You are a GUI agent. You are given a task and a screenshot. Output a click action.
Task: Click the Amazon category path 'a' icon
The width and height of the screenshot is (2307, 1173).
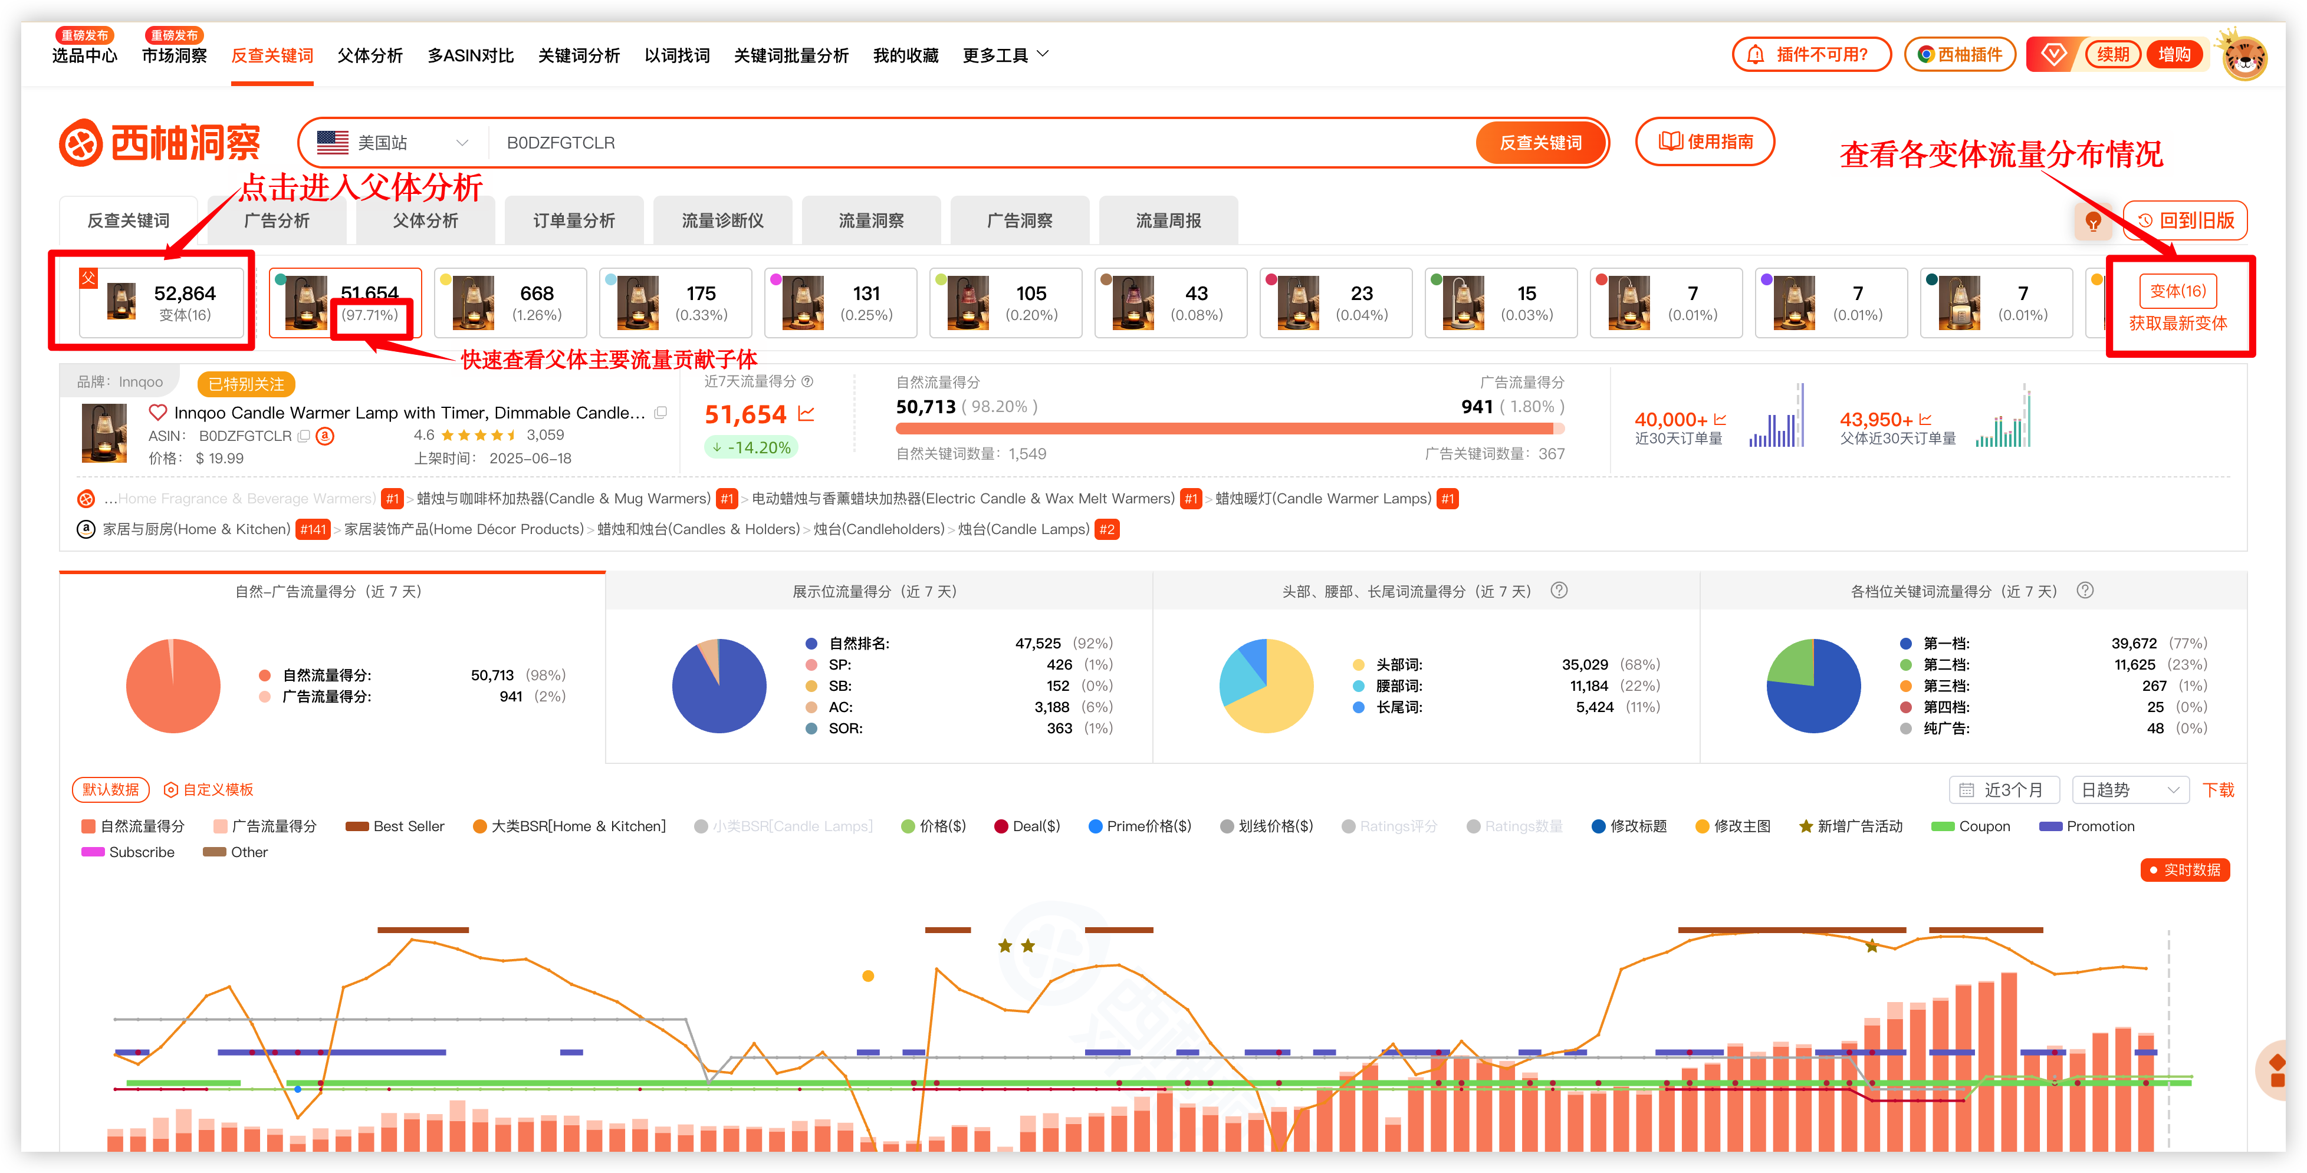pos(86,529)
